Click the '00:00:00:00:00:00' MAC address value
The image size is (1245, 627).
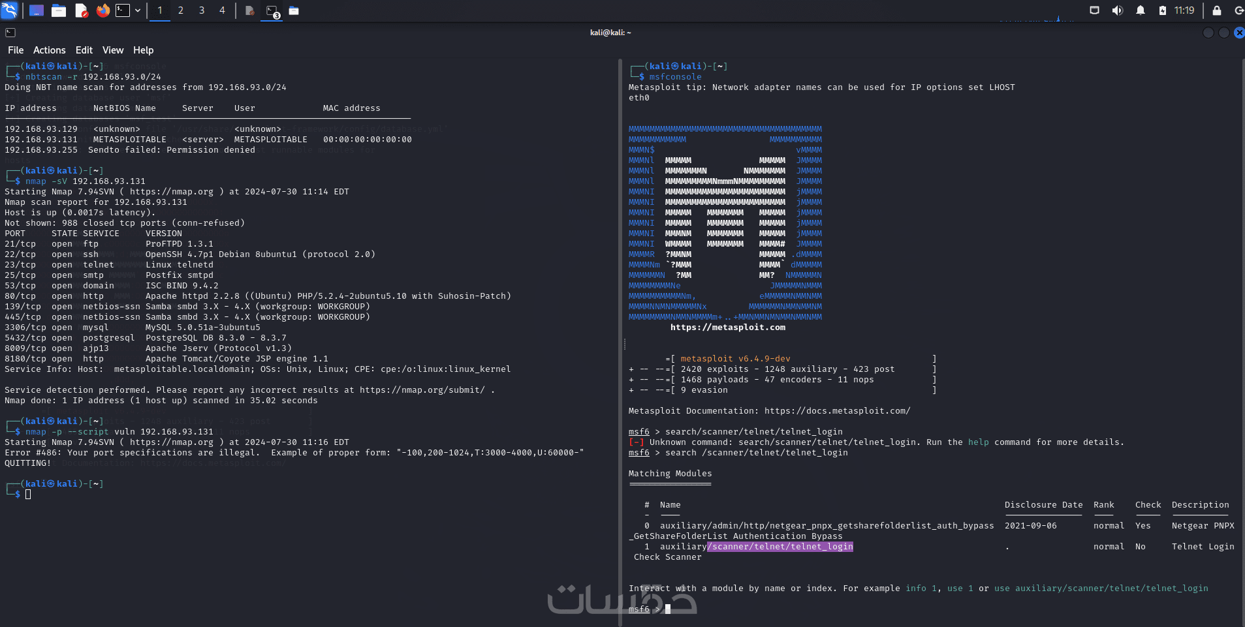click(x=368, y=140)
